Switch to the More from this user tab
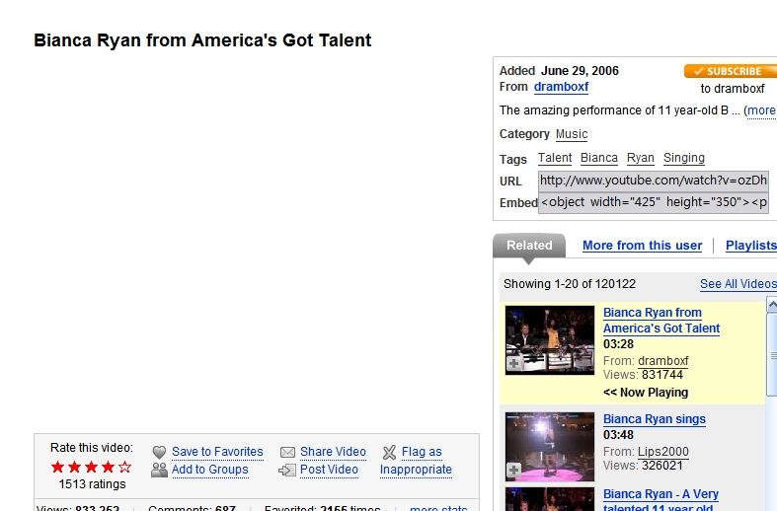 642,246
